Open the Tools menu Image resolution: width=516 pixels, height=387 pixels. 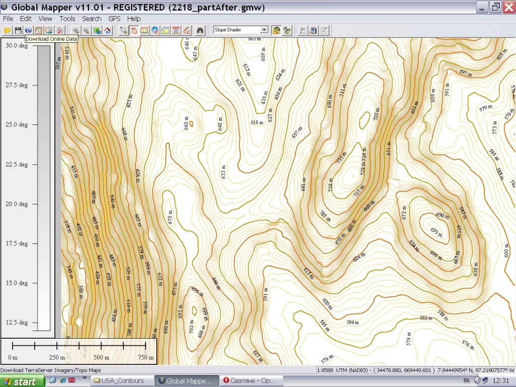(x=67, y=19)
